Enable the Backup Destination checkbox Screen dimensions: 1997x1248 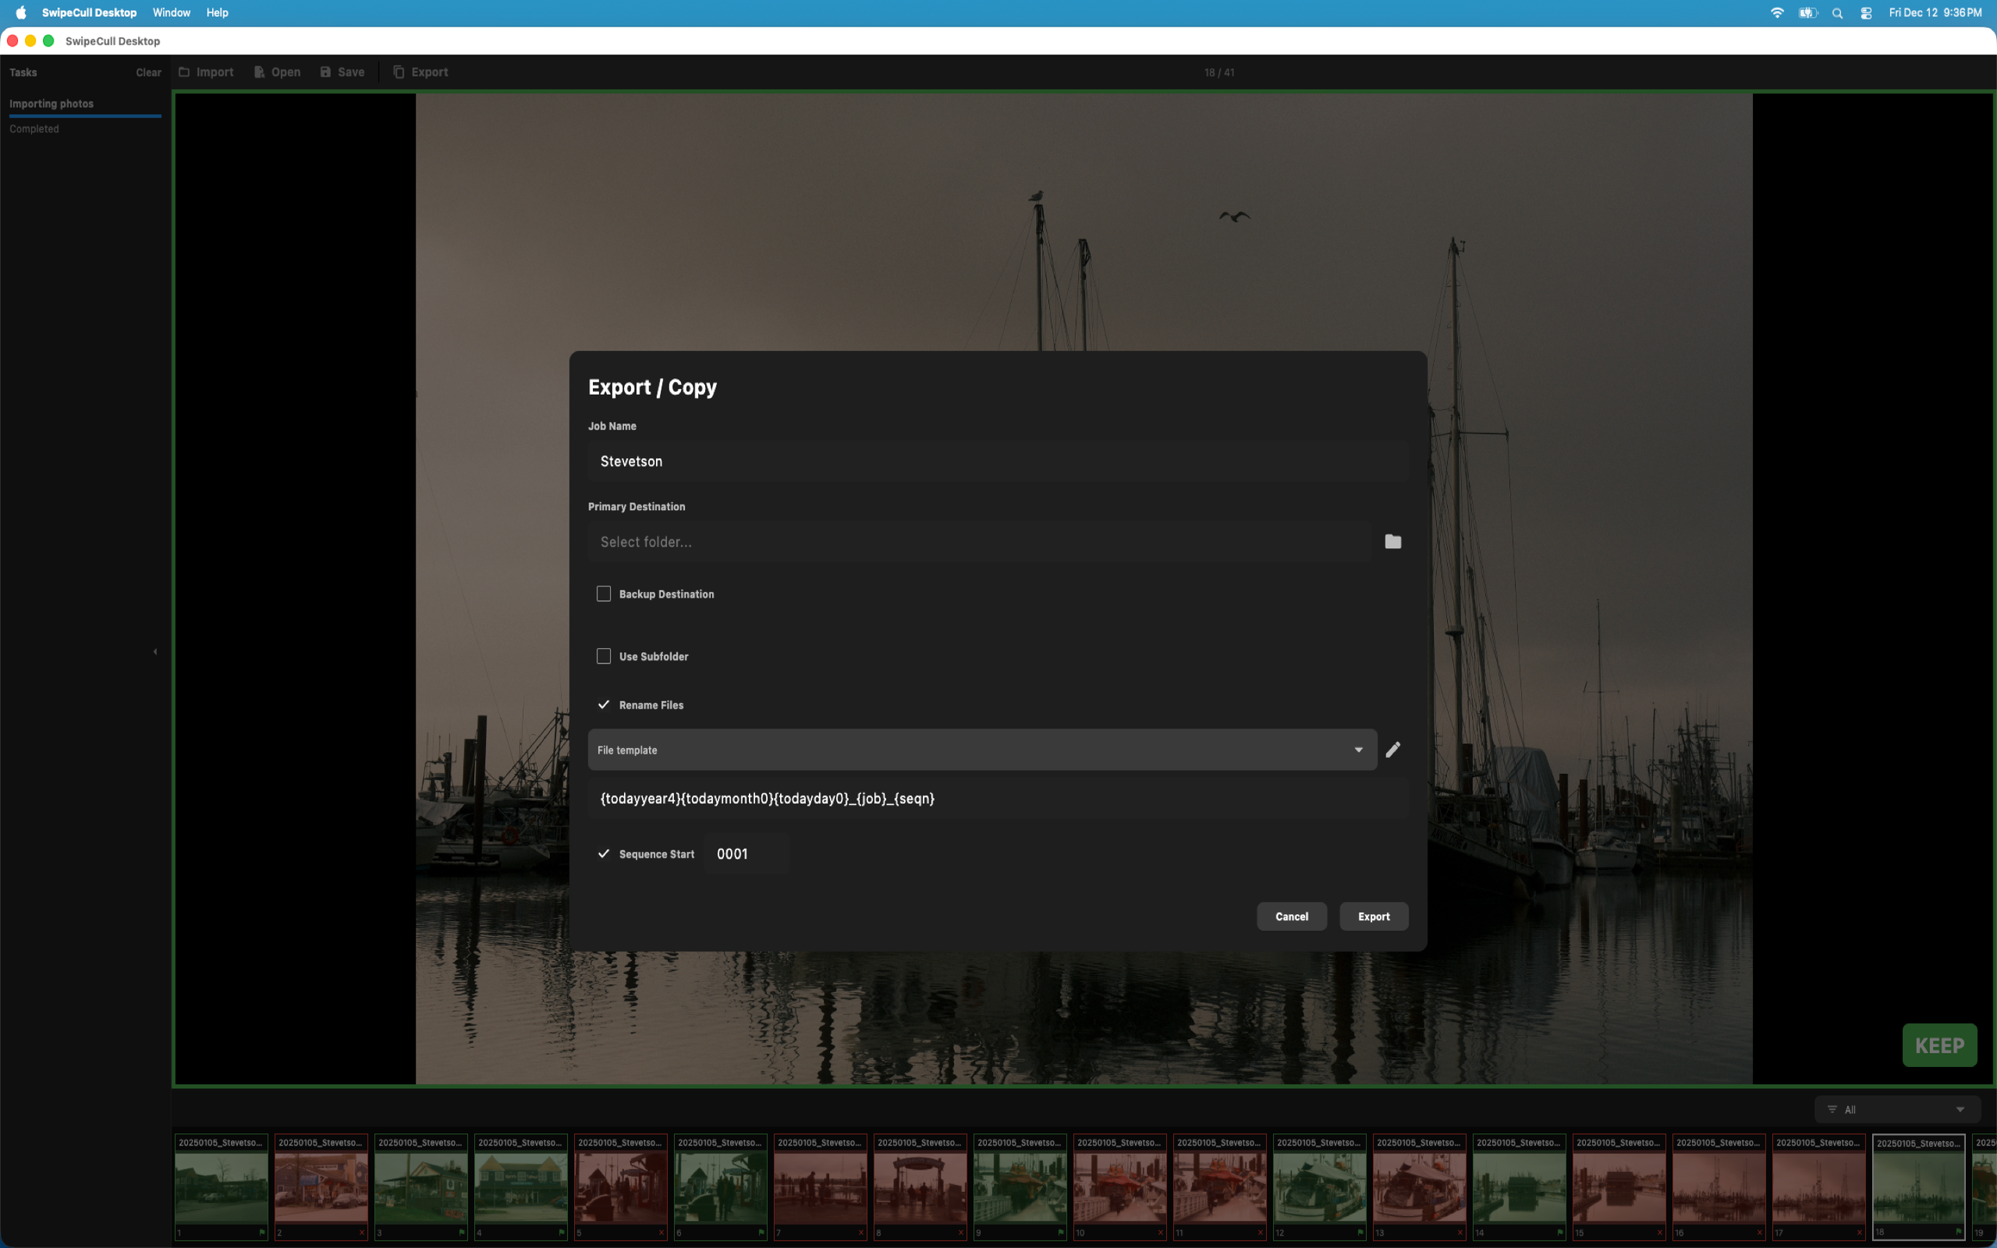tap(603, 594)
